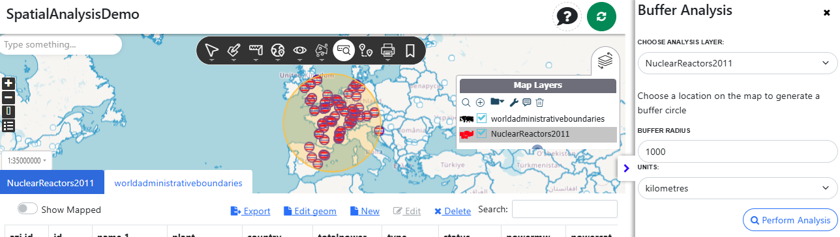Viewport: 840px width, 237px height.
Task: Open the spatial selection polygon tool
Action: pos(322,50)
